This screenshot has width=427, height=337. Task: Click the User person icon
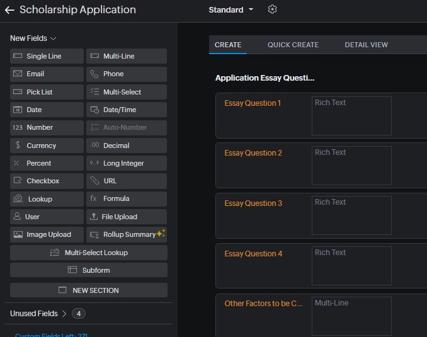point(17,216)
